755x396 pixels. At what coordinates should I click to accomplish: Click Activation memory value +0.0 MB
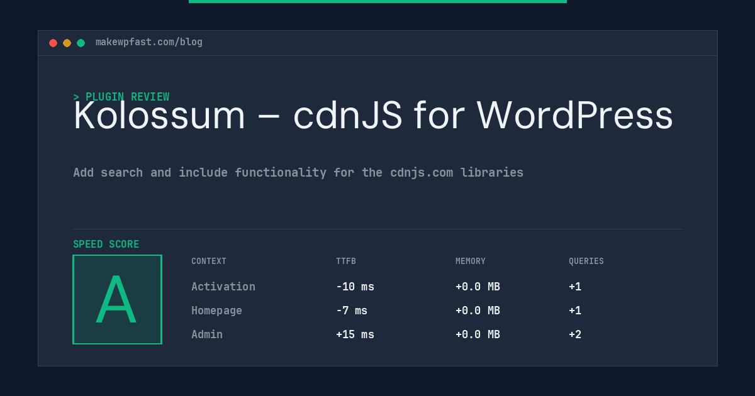click(x=478, y=287)
